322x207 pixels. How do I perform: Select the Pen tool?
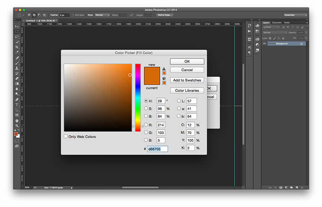(x=17, y=100)
